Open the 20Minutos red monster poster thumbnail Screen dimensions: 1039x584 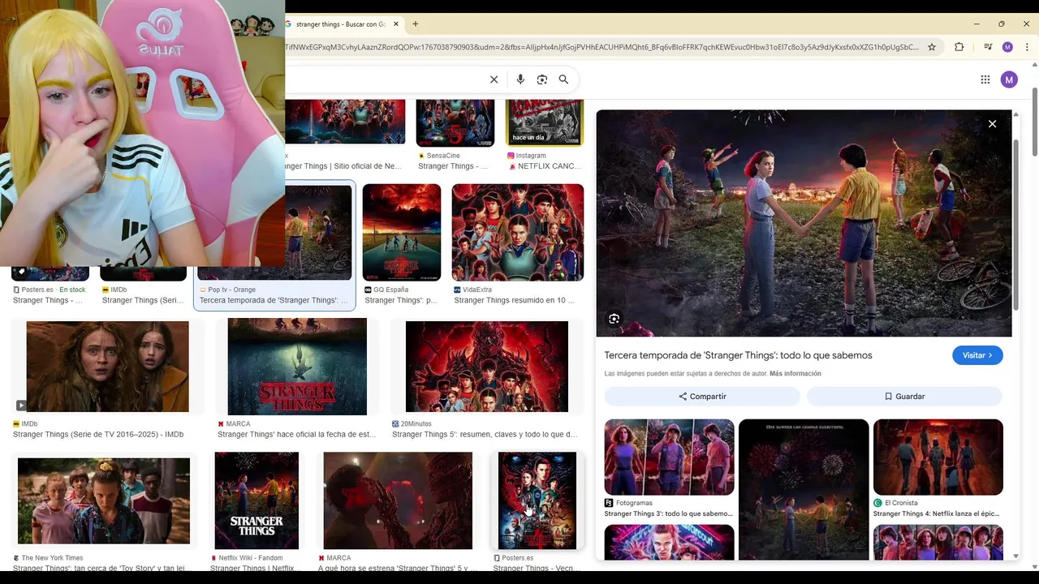[x=487, y=367]
